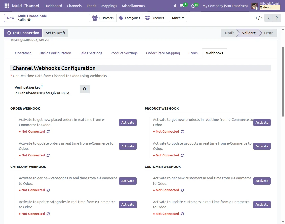Click the Customers smart button icon

tap(95, 18)
